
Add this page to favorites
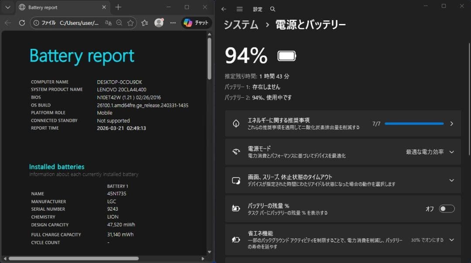click(130, 23)
